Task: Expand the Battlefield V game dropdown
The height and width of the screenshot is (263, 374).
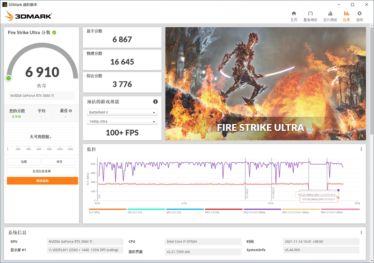Action: 122,112
